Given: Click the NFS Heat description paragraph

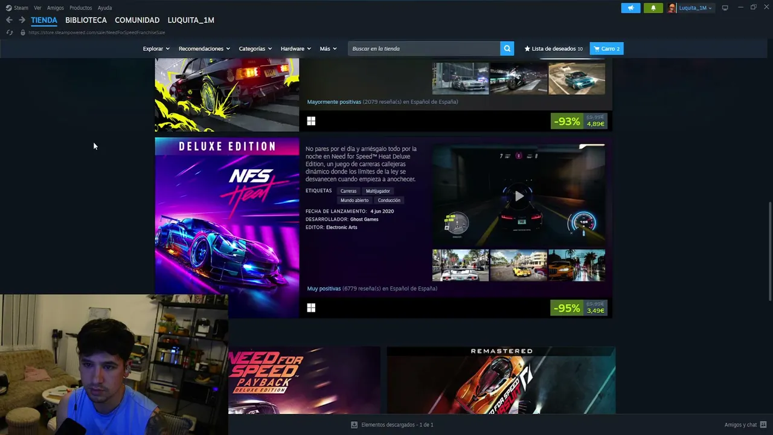Looking at the screenshot, I should 361,164.
